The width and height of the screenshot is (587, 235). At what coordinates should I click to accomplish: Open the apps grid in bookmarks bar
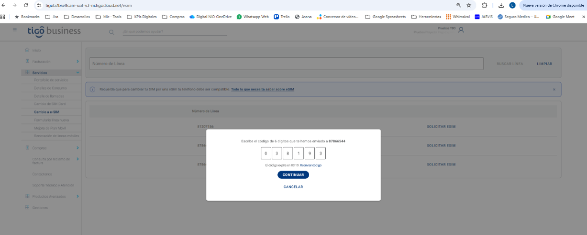[3, 16]
